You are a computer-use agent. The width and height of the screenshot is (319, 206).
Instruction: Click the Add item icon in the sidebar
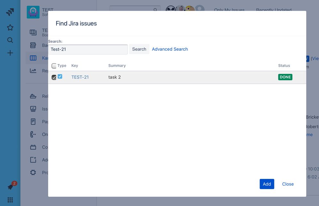tap(33, 160)
